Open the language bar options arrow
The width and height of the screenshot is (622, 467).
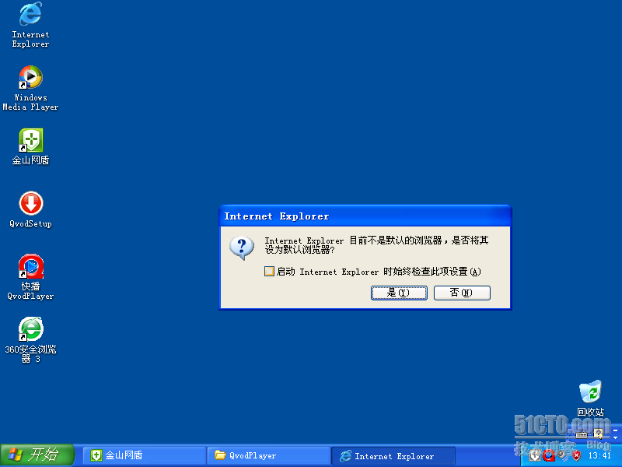click(x=615, y=437)
